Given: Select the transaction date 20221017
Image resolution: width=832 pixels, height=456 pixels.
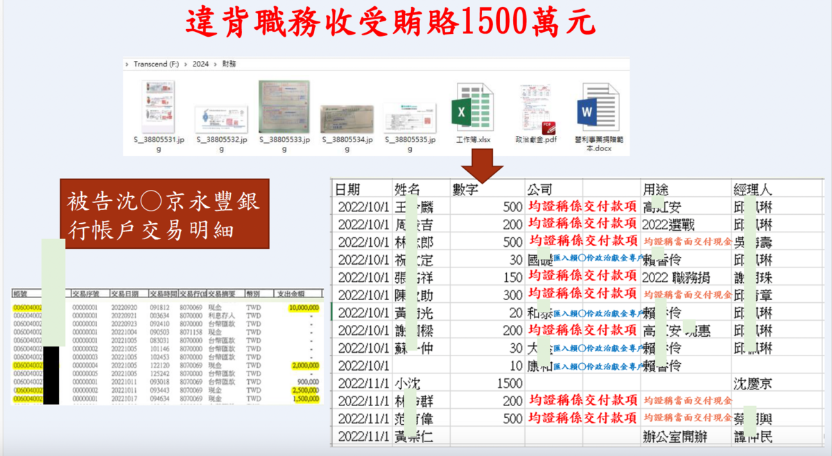Looking at the screenshot, I should (x=123, y=398).
